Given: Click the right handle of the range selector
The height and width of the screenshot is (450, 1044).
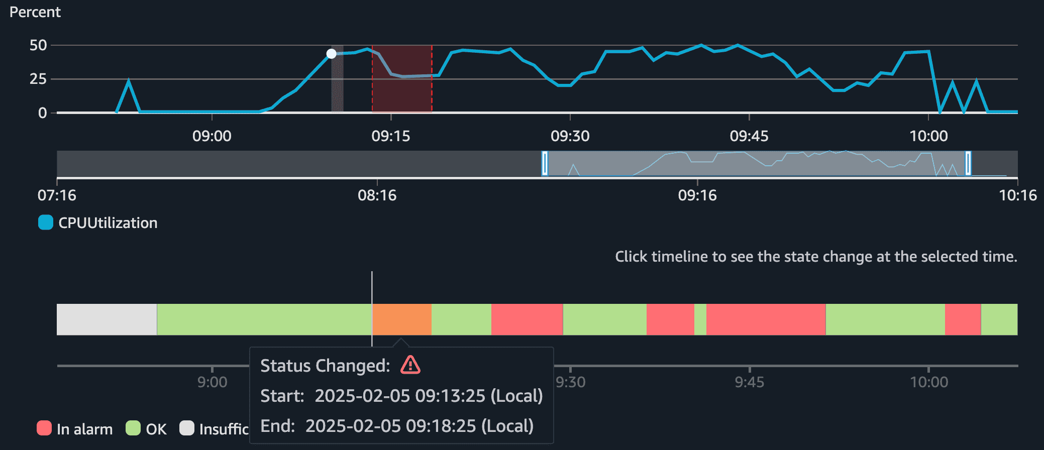Looking at the screenshot, I should (968, 163).
